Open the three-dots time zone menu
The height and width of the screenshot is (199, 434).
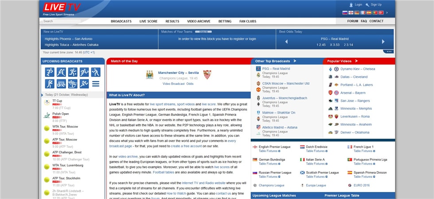(388, 52)
